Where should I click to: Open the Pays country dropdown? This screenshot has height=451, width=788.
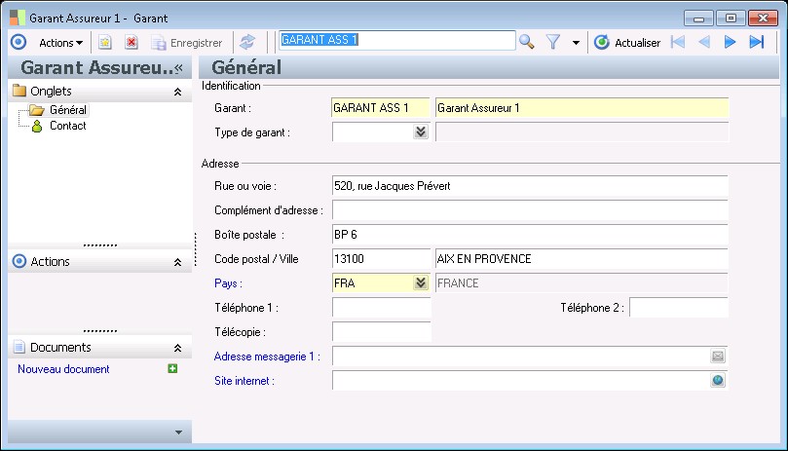[421, 283]
